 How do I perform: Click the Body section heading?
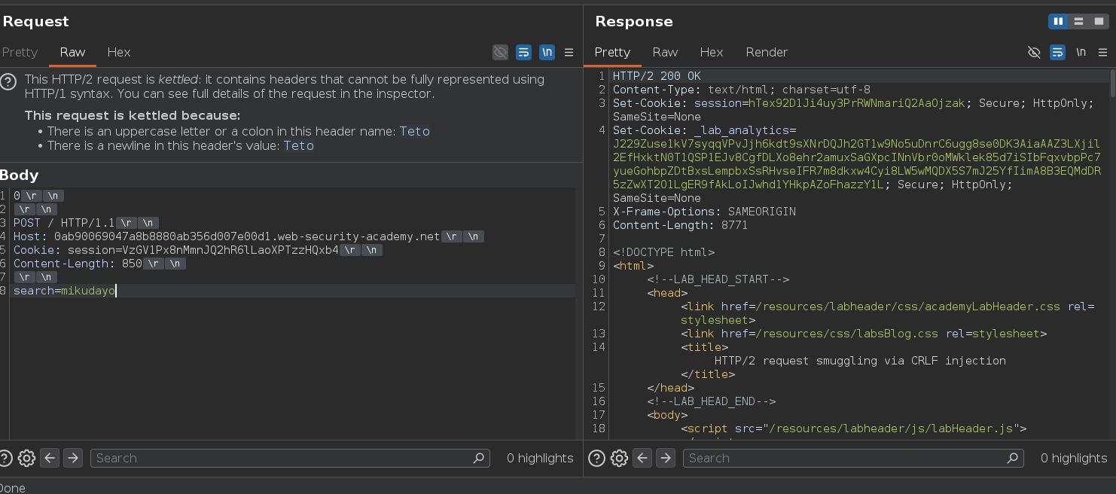point(19,175)
